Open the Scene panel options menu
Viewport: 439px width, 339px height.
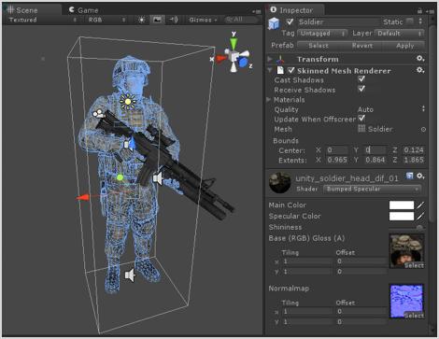coord(257,11)
